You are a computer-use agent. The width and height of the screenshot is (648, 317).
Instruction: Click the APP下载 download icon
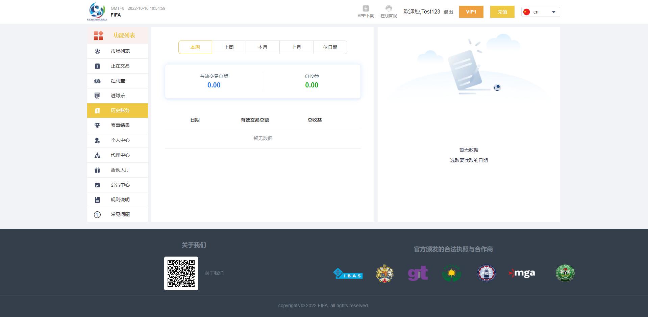[x=366, y=8]
